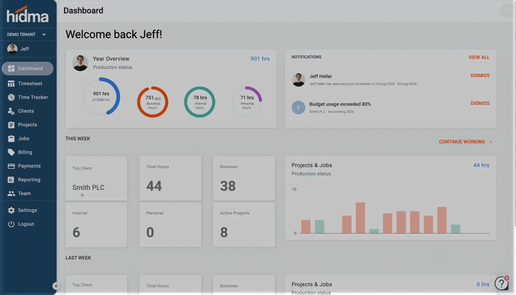Viewport: 516px width, 295px height.
Task: Click the Team group icon
Action: (11, 194)
